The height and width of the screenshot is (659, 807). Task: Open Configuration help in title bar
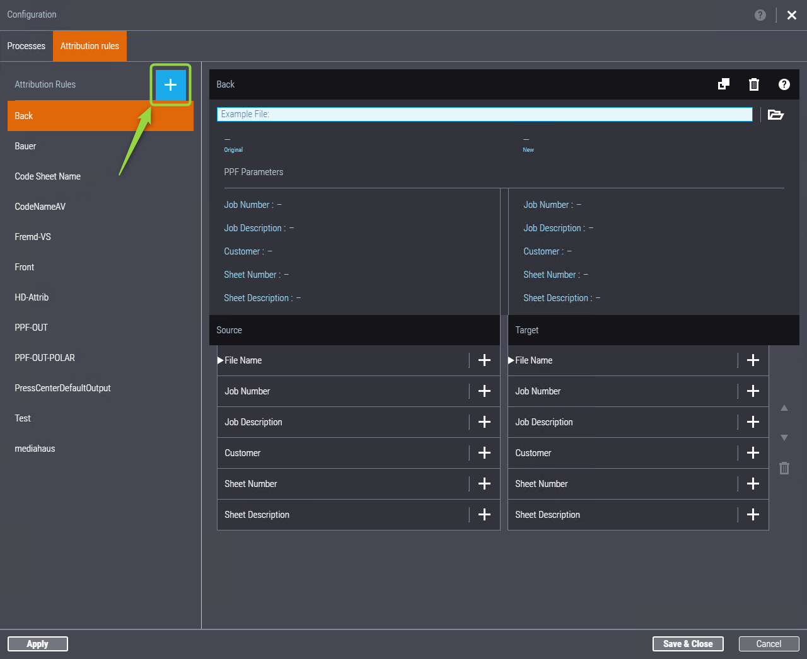(760, 15)
